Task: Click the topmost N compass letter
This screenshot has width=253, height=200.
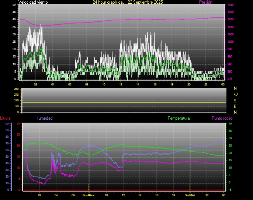Action: point(236,88)
